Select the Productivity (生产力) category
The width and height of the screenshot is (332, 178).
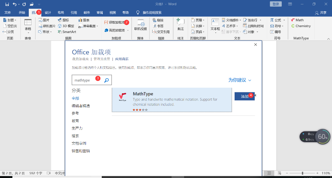click(x=77, y=128)
